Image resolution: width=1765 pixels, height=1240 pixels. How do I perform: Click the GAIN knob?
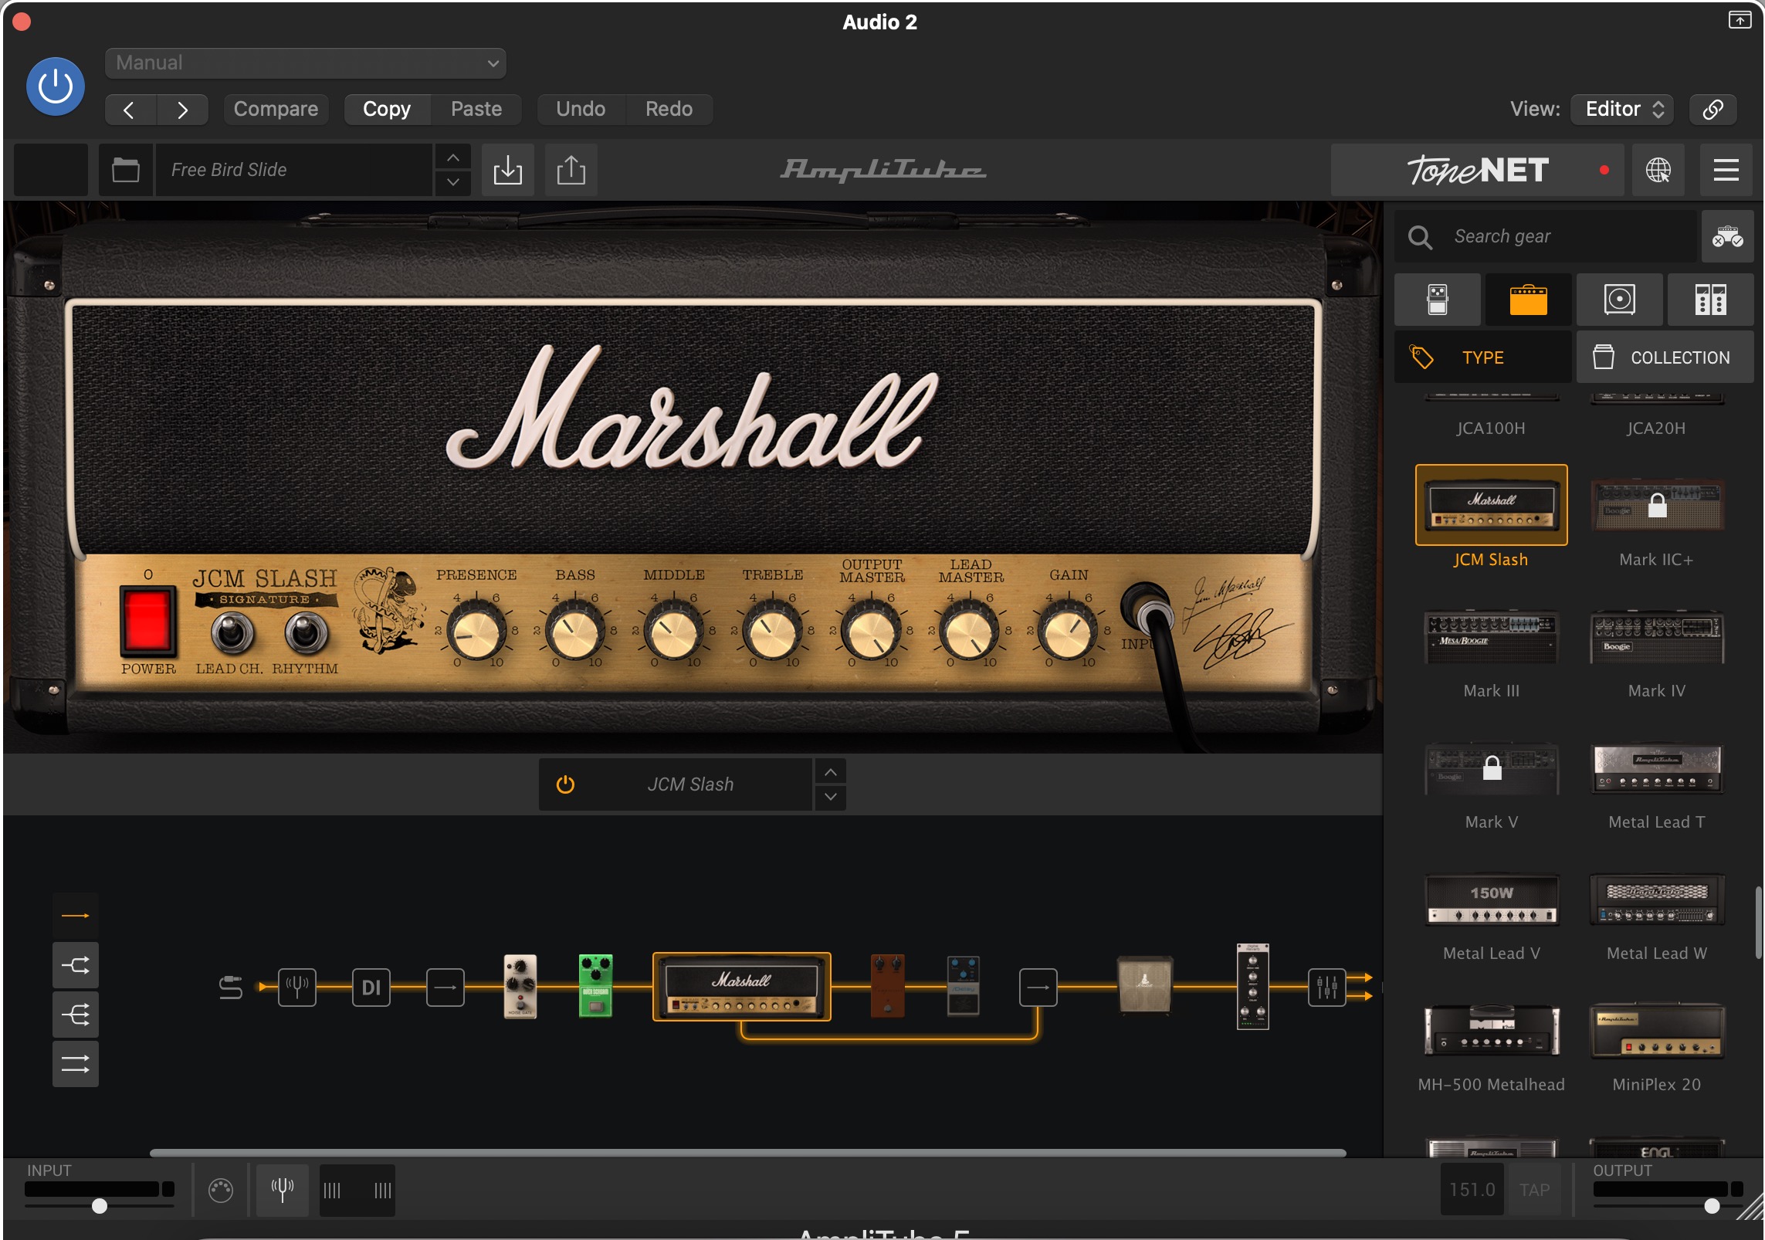tap(1069, 632)
